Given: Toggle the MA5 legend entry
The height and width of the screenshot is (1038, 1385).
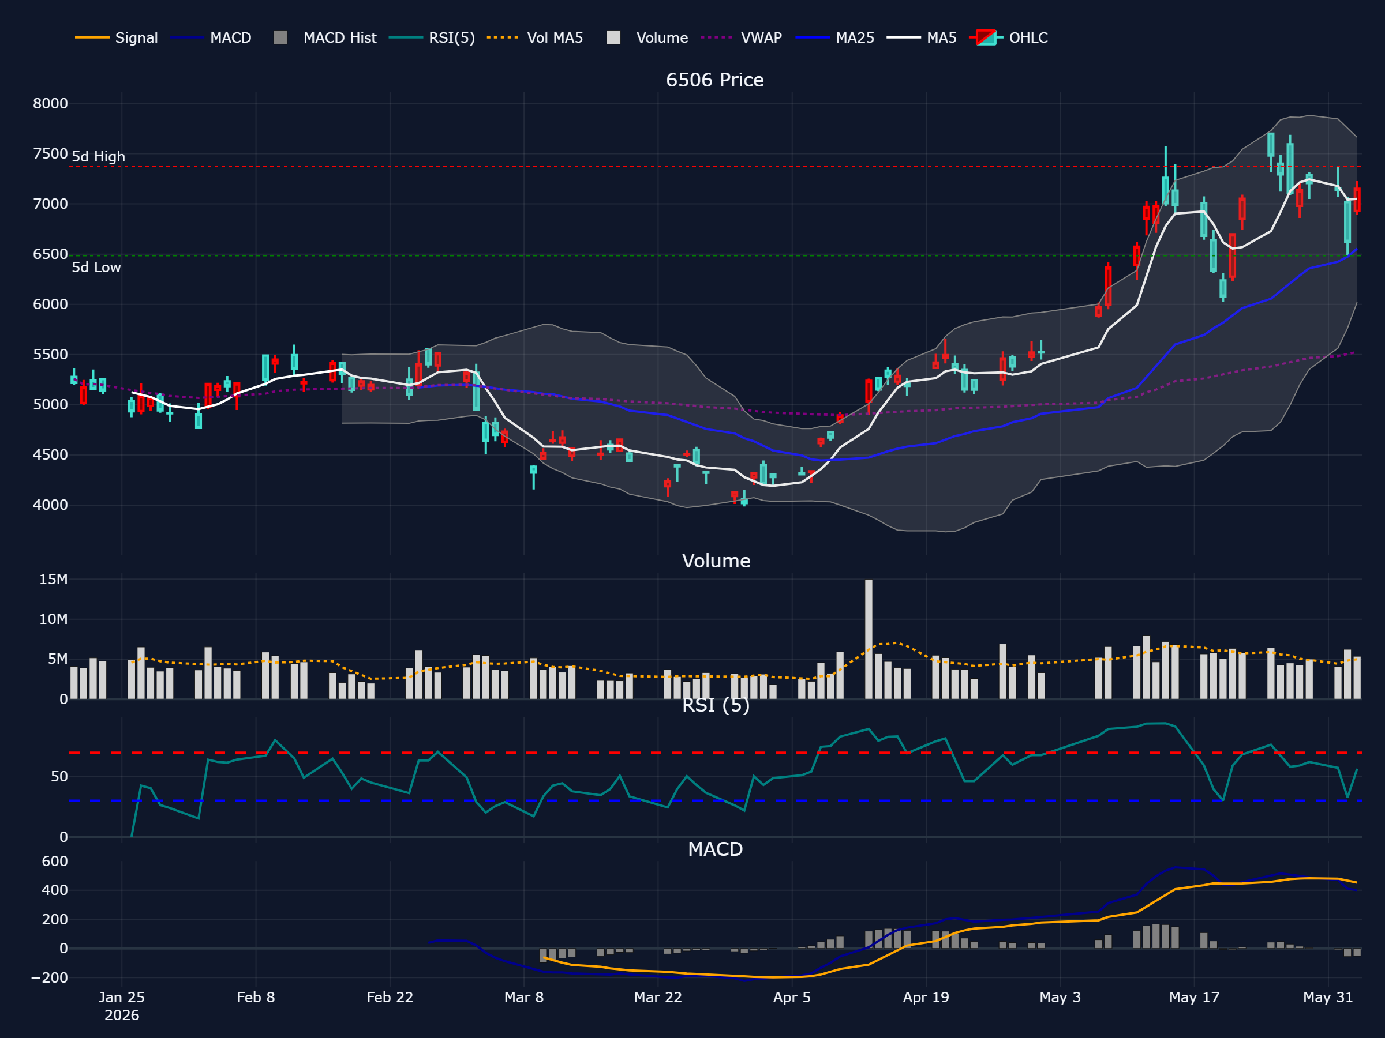Looking at the screenshot, I should [922, 37].
